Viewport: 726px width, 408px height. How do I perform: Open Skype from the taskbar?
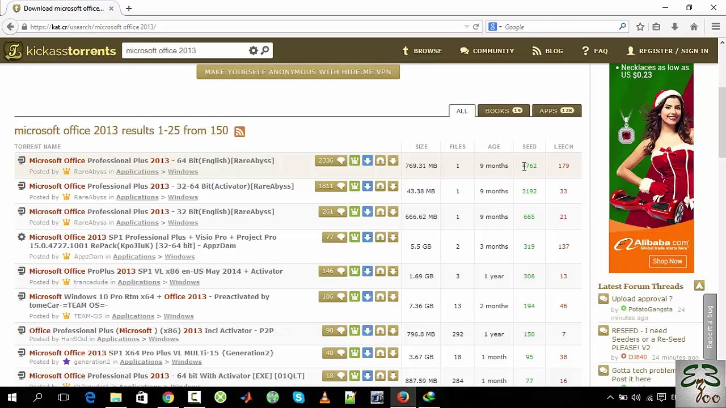[298, 397]
